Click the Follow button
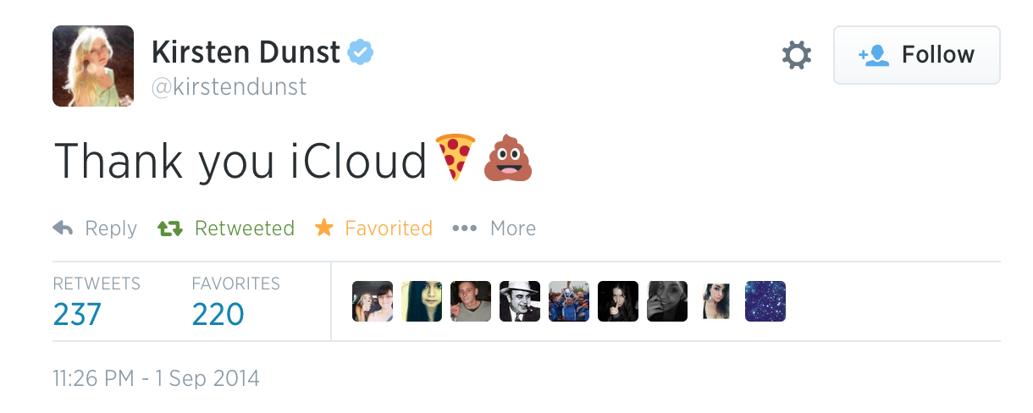 click(916, 55)
